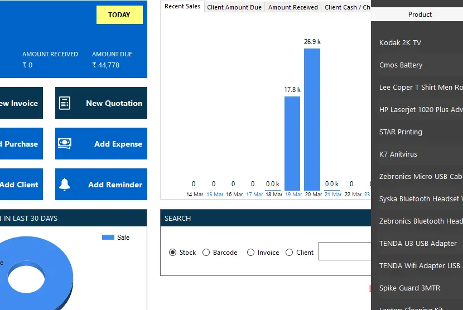Click the New Quotation document icon

point(65,103)
